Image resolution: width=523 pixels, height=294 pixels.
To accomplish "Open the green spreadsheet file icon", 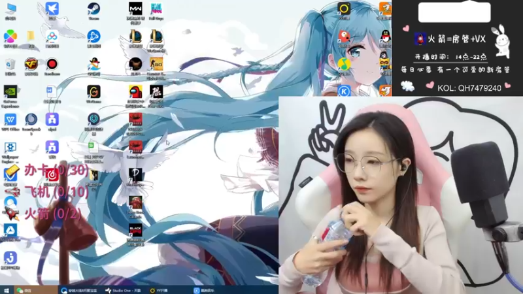I will pos(92,147).
